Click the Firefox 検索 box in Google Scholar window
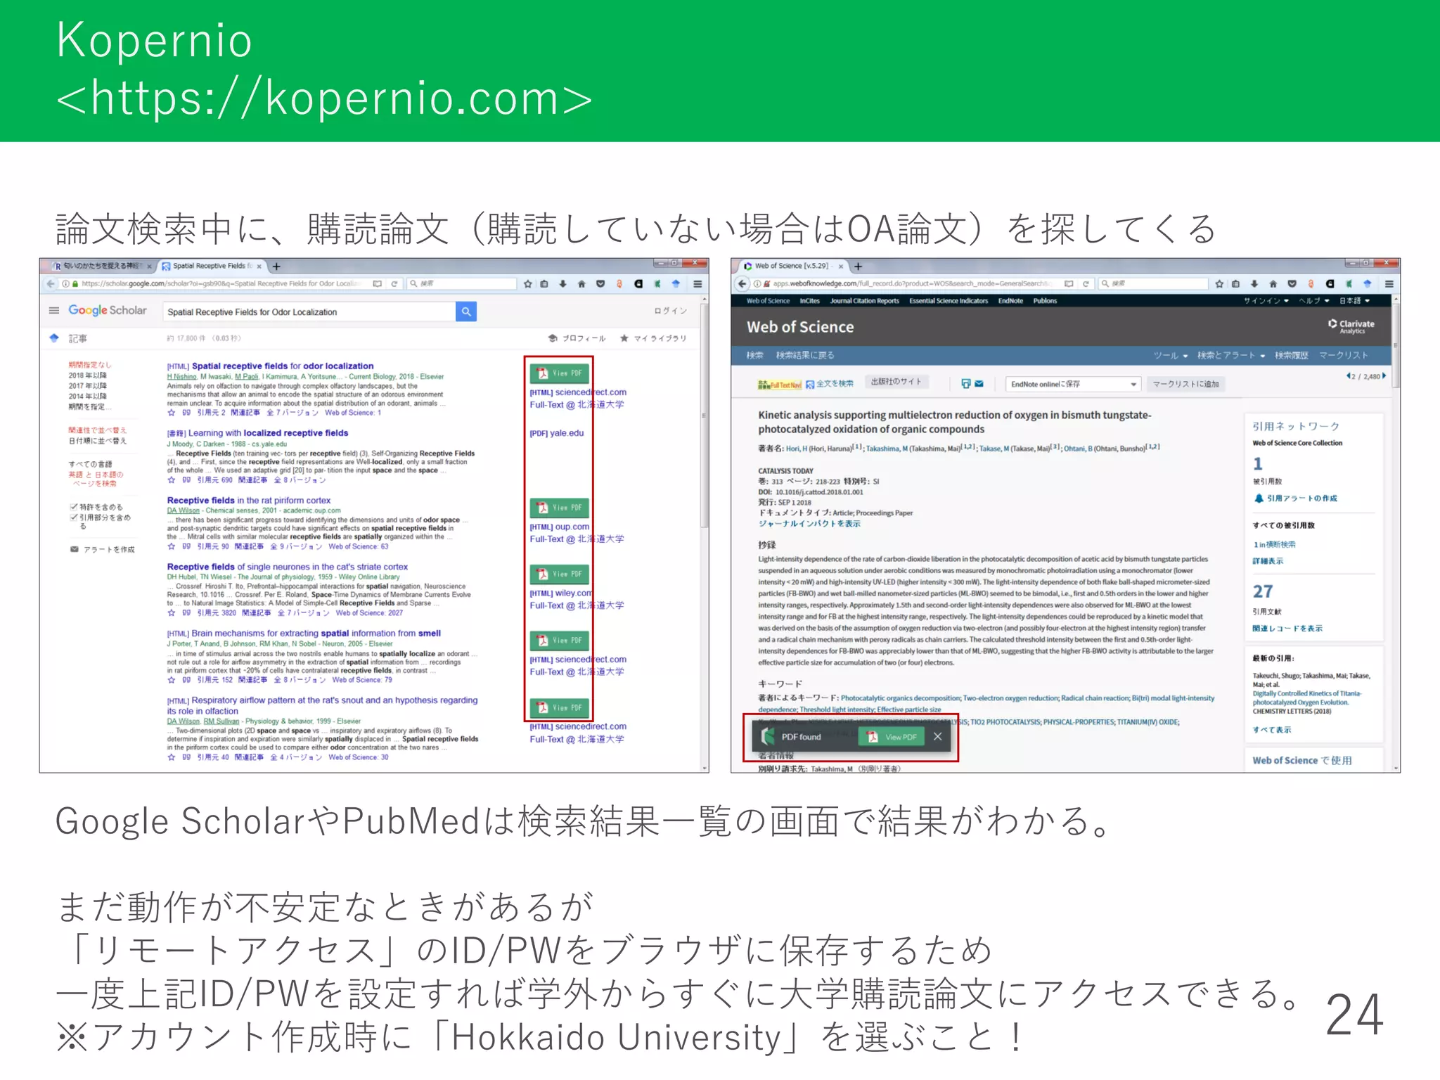 [x=461, y=284]
